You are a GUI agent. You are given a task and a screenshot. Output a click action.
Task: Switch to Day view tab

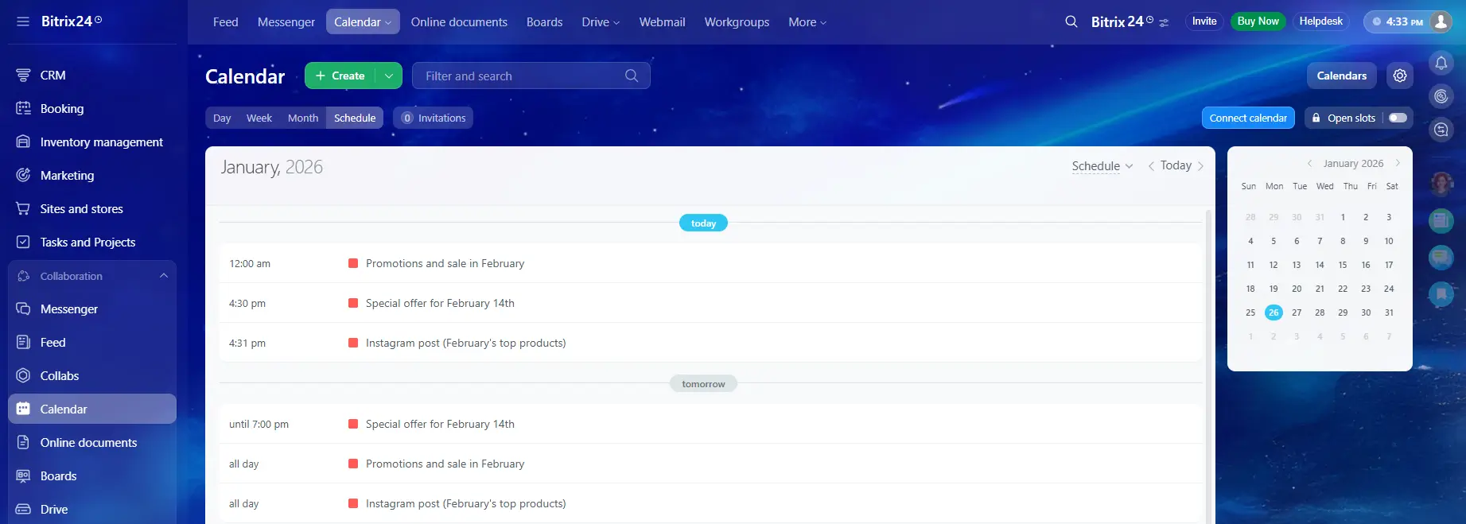[222, 118]
